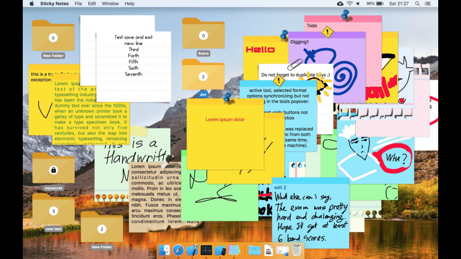Viewport: 461px width, 259px height.
Task: Click the red Hello text on yellow note
Action: pyautogui.click(x=260, y=50)
